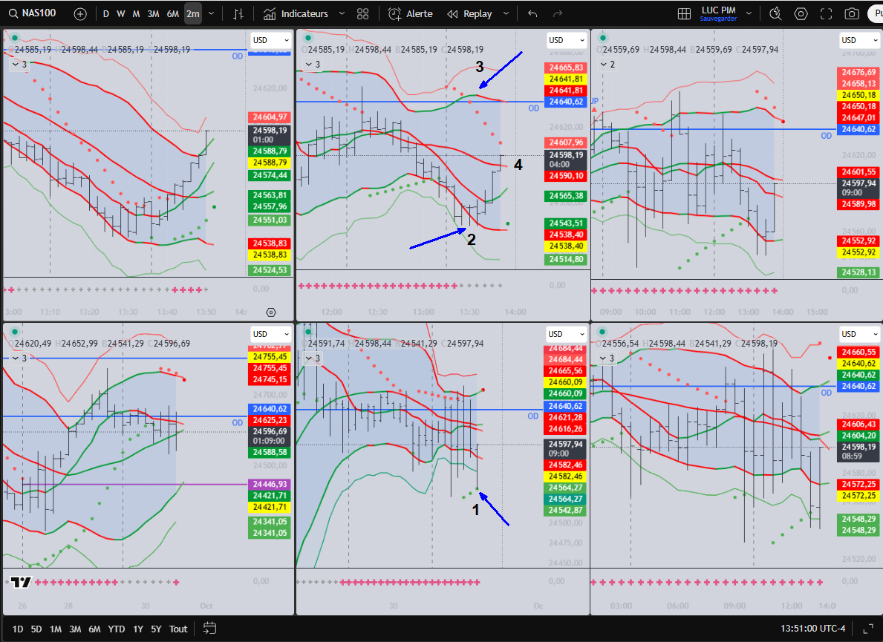This screenshot has width=883, height=642.
Task: Maximize chart panel icon beside UTC-4 clock
Action: pyautogui.click(x=868, y=629)
